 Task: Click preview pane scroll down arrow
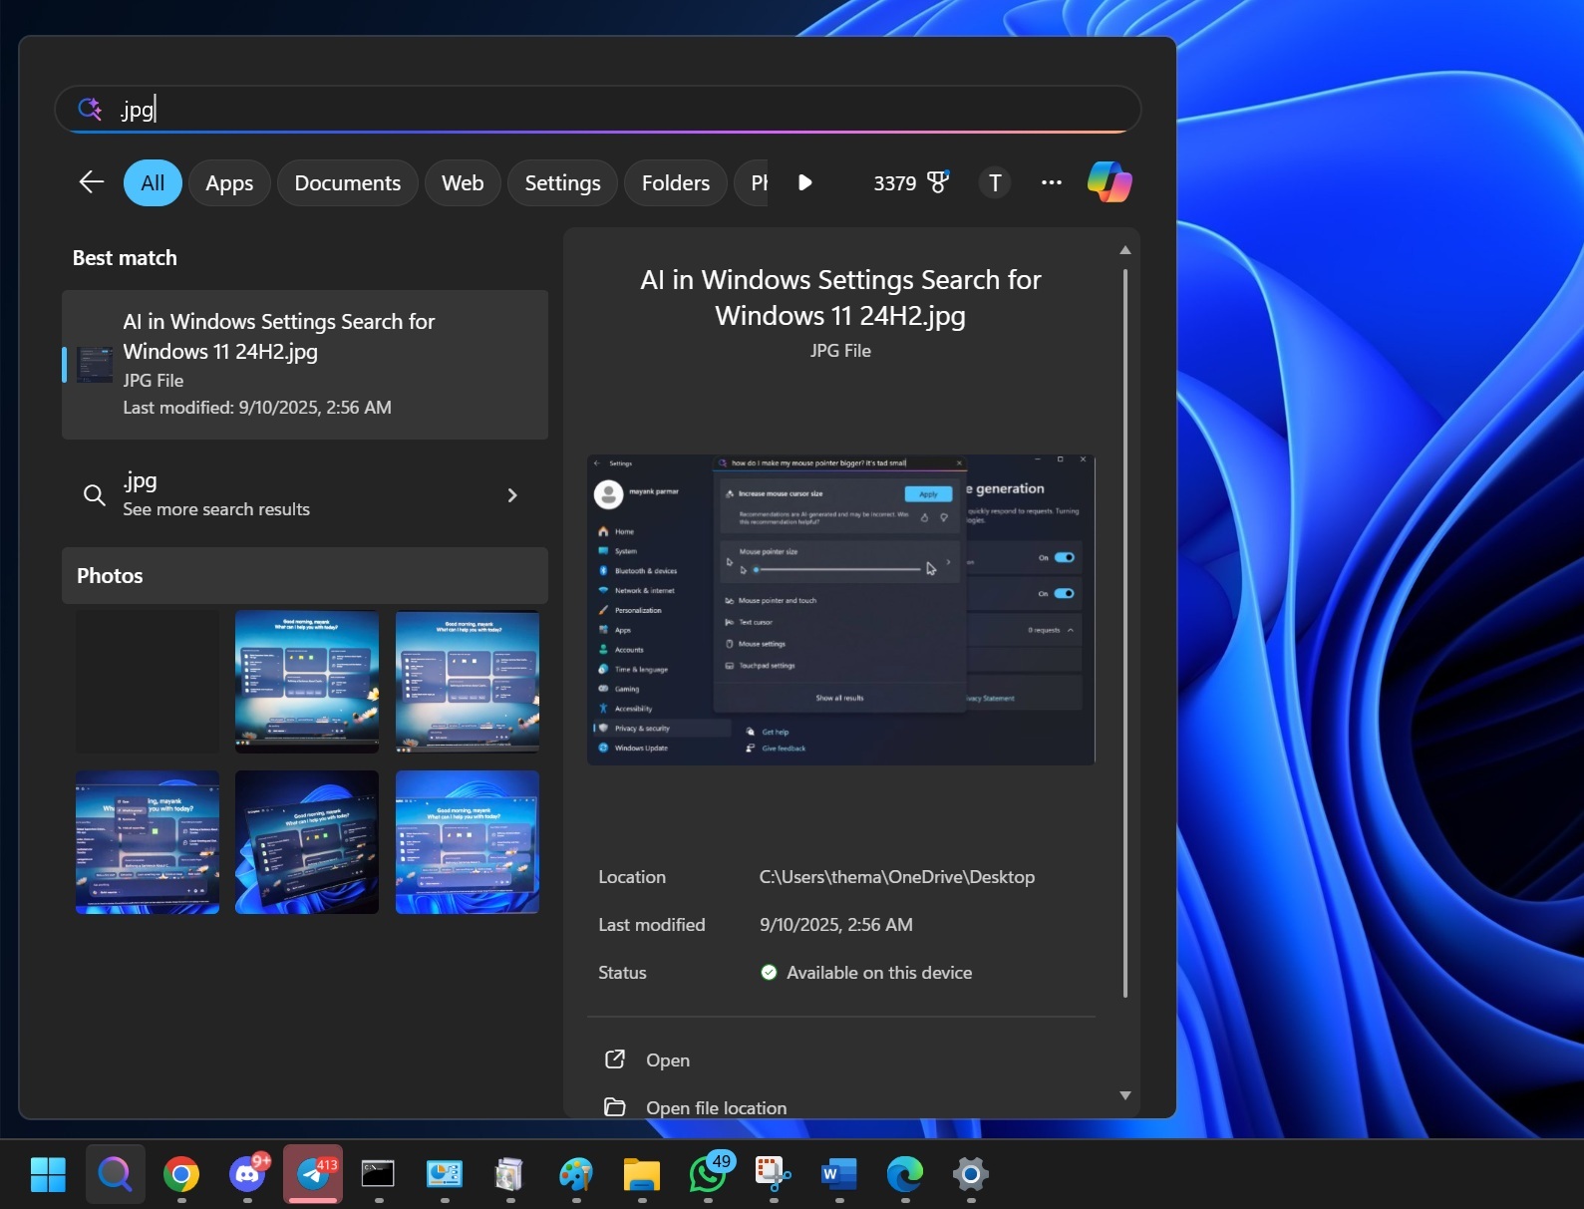pos(1125,1095)
